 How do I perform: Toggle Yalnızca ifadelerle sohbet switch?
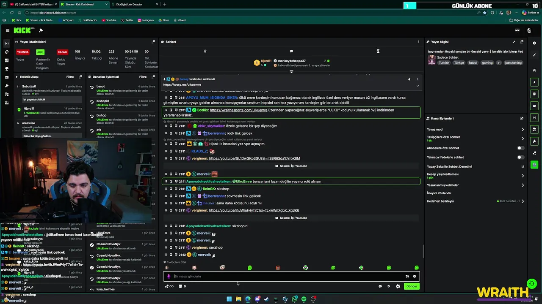[520, 157]
